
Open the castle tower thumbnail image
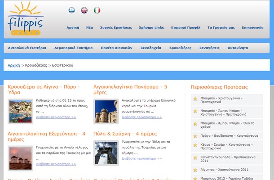106,111
